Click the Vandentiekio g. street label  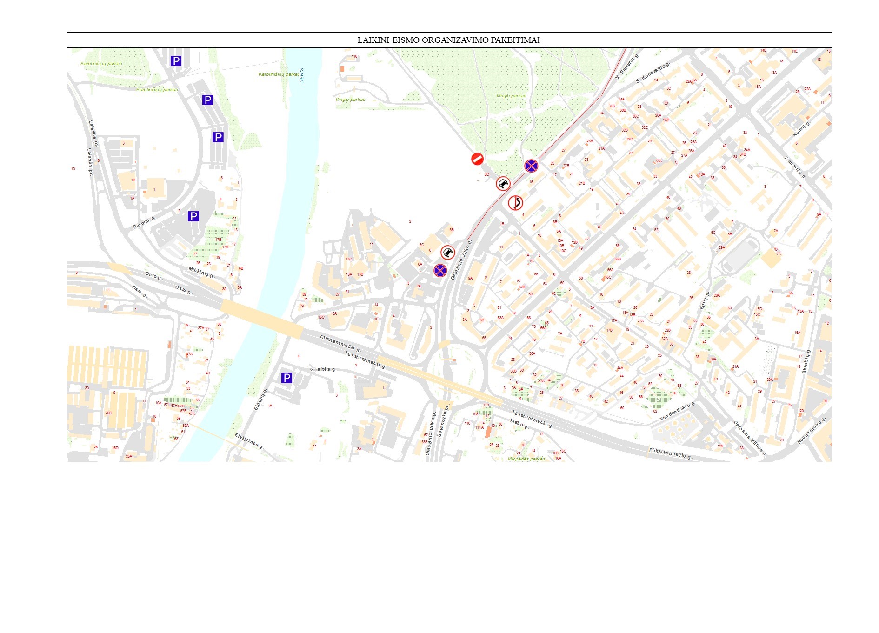(678, 411)
